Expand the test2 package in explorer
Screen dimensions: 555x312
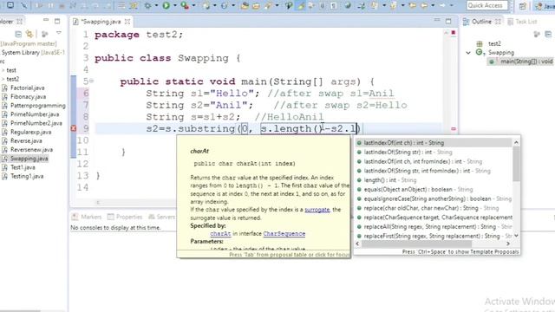point(3,79)
